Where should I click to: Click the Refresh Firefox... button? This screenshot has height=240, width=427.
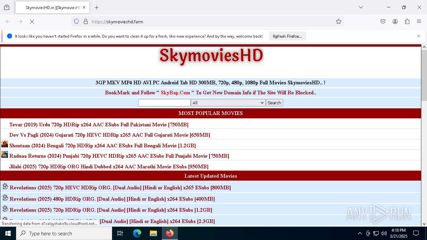287,36
